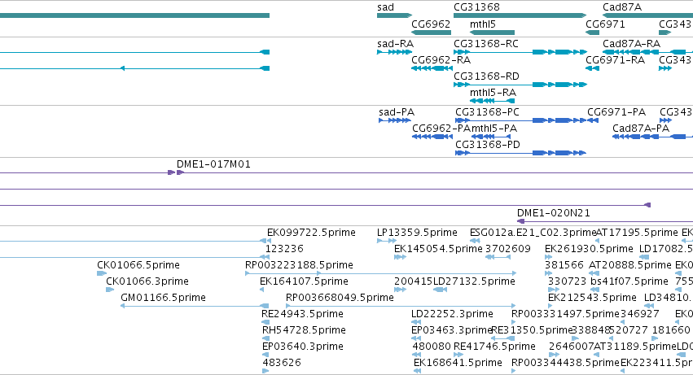Select EST GM01166.5prime
This screenshot has width=693, height=375.
click(163, 299)
